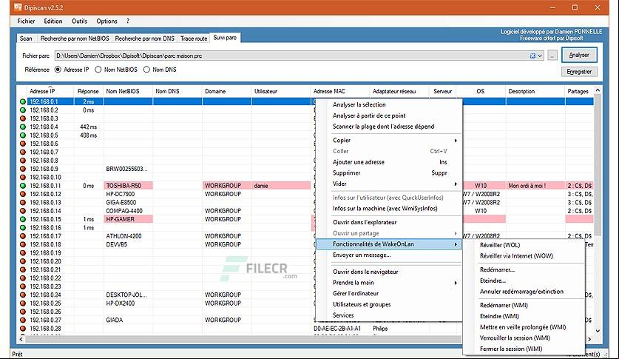This screenshot has height=359, width=619.
Task: Select the Adresse IP reference radio button
Action: tap(58, 70)
